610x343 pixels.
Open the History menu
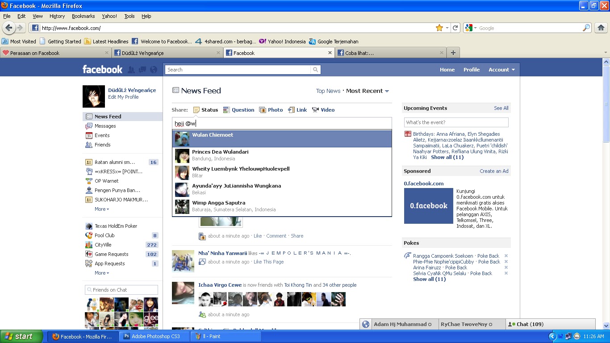57,16
